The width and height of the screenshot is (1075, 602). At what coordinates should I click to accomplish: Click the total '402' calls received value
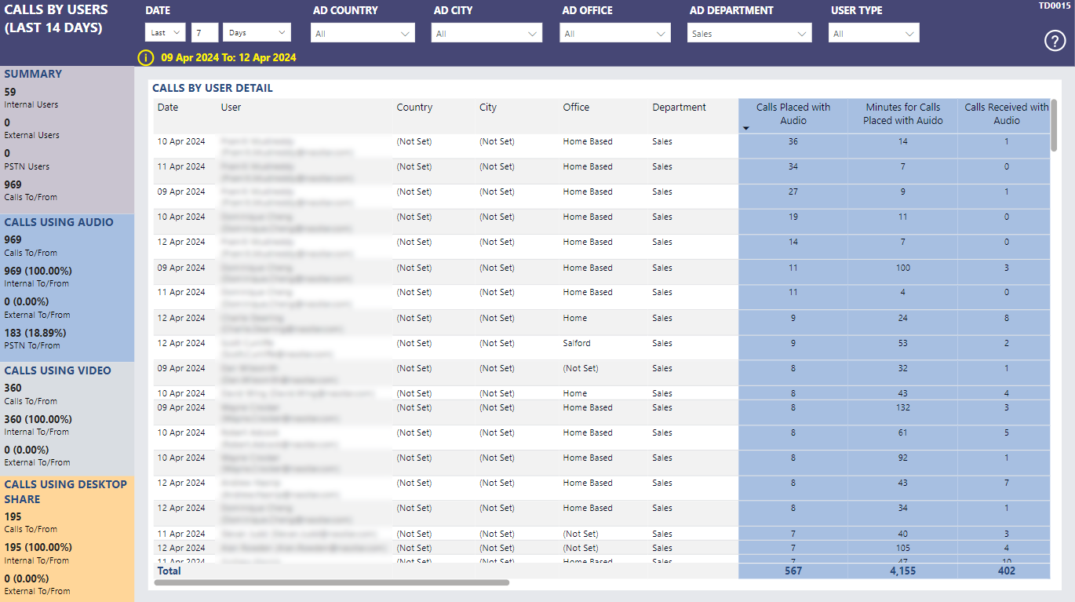(x=1006, y=571)
